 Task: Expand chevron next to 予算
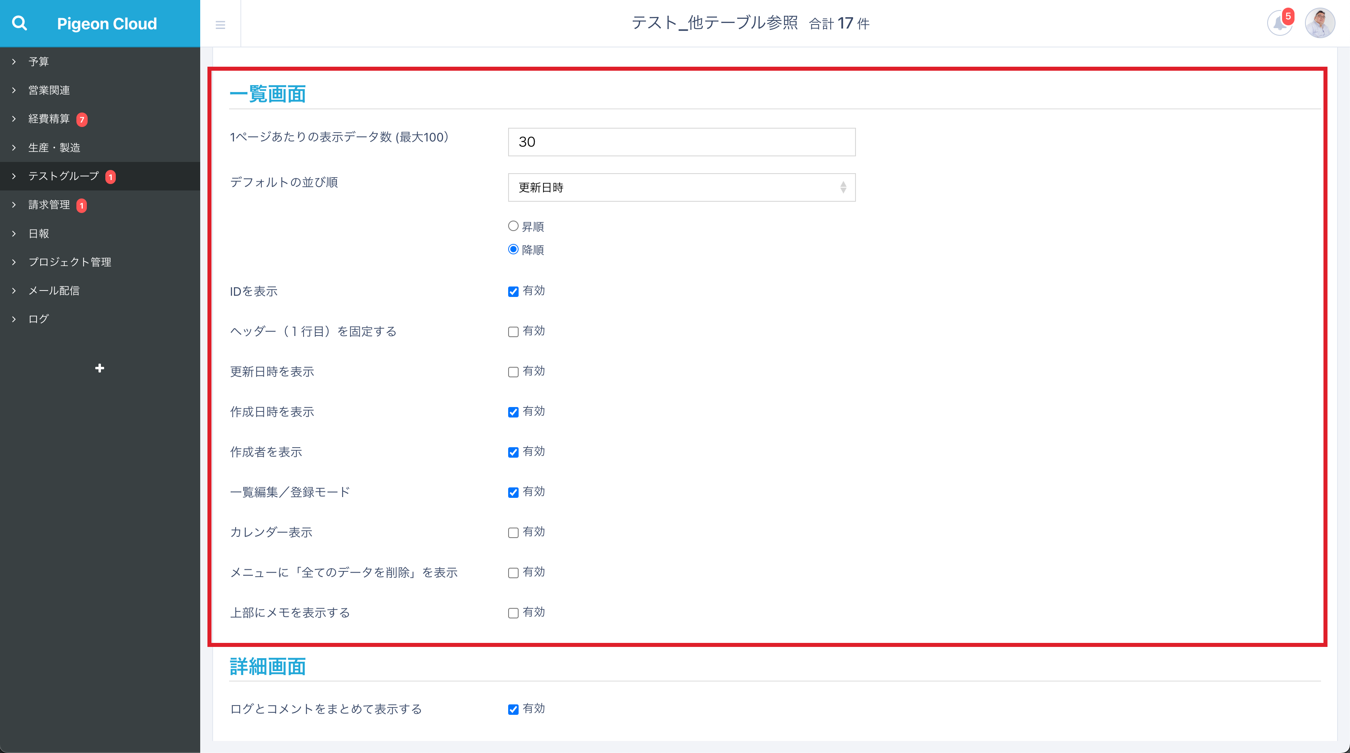click(x=14, y=62)
